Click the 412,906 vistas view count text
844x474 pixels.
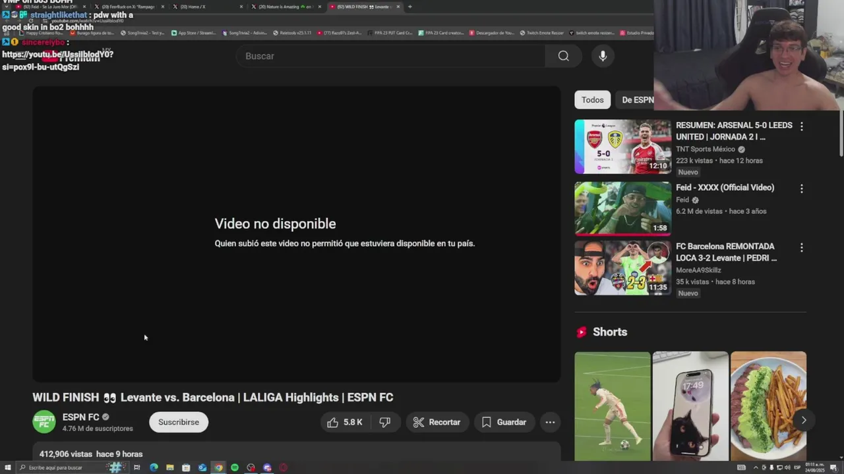coord(66,454)
